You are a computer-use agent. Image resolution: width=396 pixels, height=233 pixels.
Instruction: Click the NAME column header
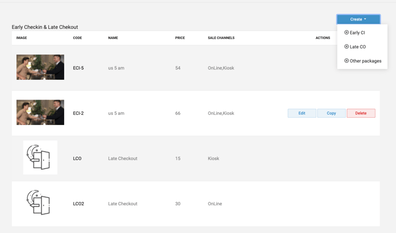point(113,38)
